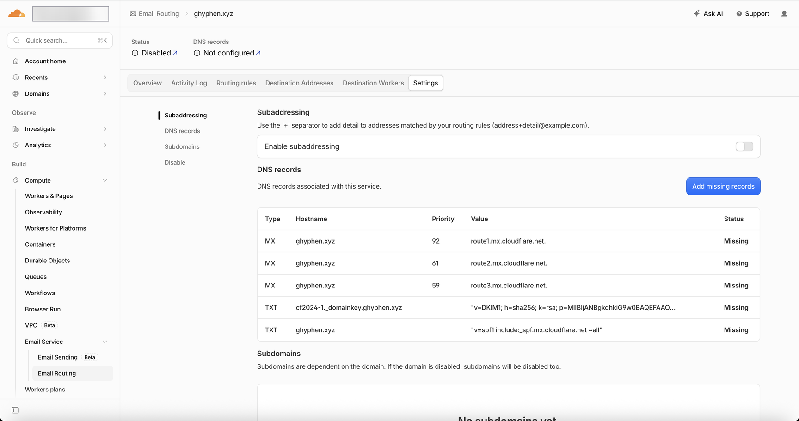Expand the Analytics chevron
Image resolution: width=799 pixels, height=421 pixels.
tap(105, 145)
